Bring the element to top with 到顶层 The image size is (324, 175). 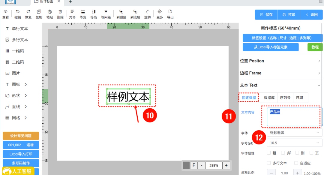coord(121,12)
